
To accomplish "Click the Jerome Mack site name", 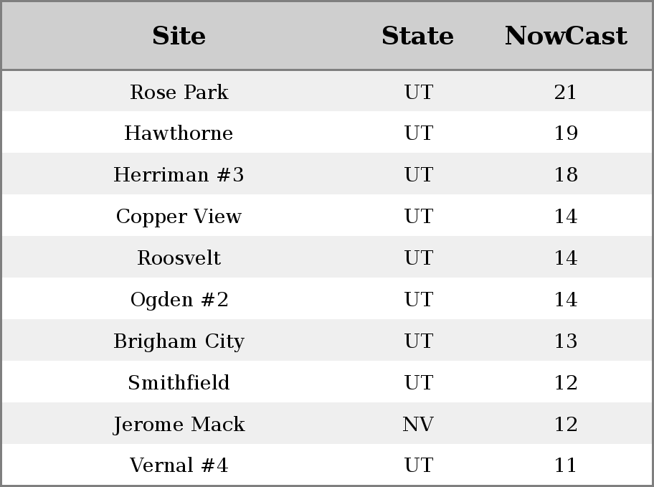I will [179, 424].
